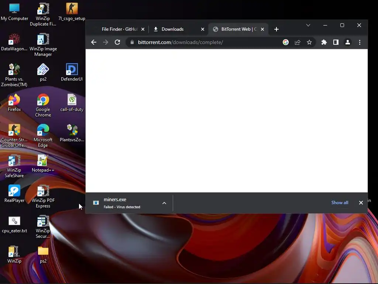Screen dimensions: 378x284
Task: Select cpu_eater.txt file icon
Action: (x=14, y=224)
